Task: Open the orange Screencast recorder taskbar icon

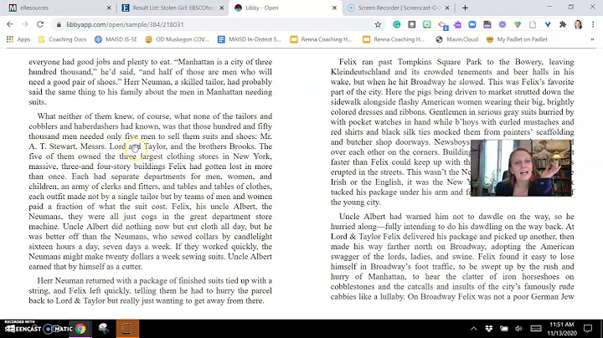Action: coord(127,329)
